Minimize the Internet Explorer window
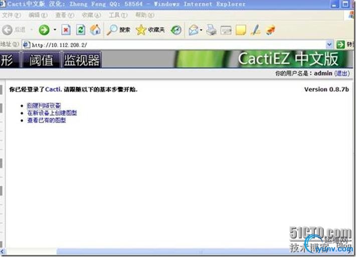This screenshot has width=356, height=257. (334, 5)
